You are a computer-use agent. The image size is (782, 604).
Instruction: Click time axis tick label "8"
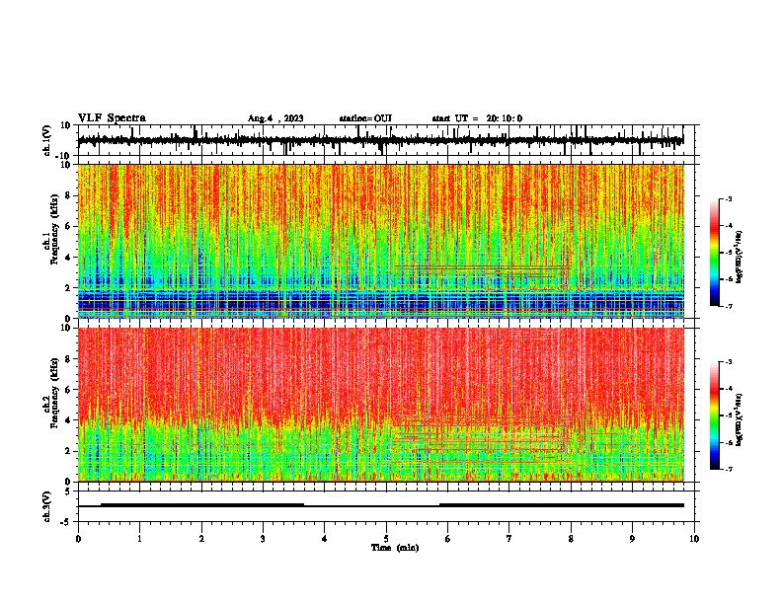coord(571,539)
